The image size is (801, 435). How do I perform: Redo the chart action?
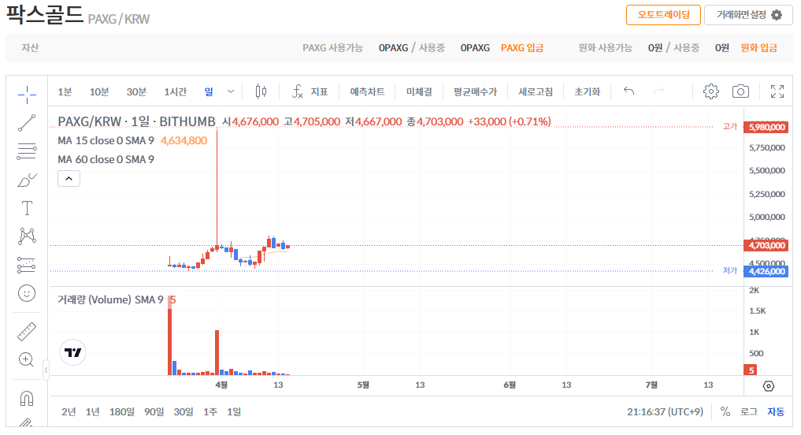click(x=658, y=91)
